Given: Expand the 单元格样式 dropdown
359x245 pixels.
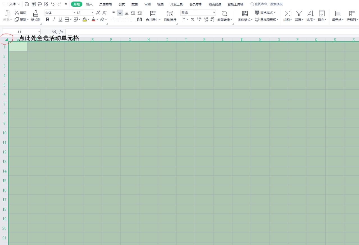Looking at the screenshot, I should click(277, 20).
